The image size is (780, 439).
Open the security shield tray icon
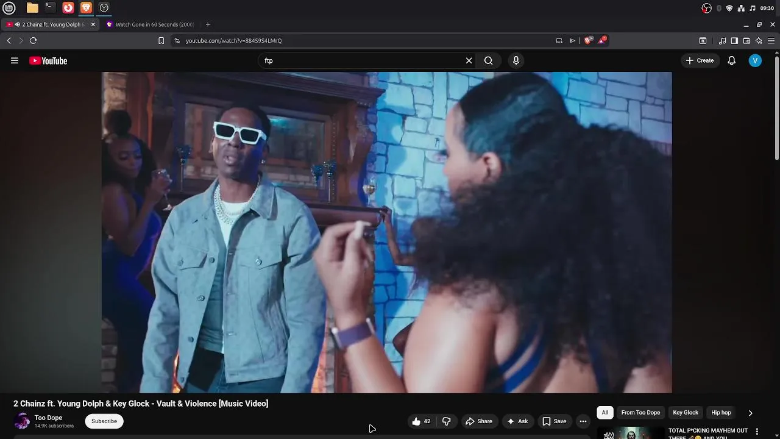coord(729,8)
